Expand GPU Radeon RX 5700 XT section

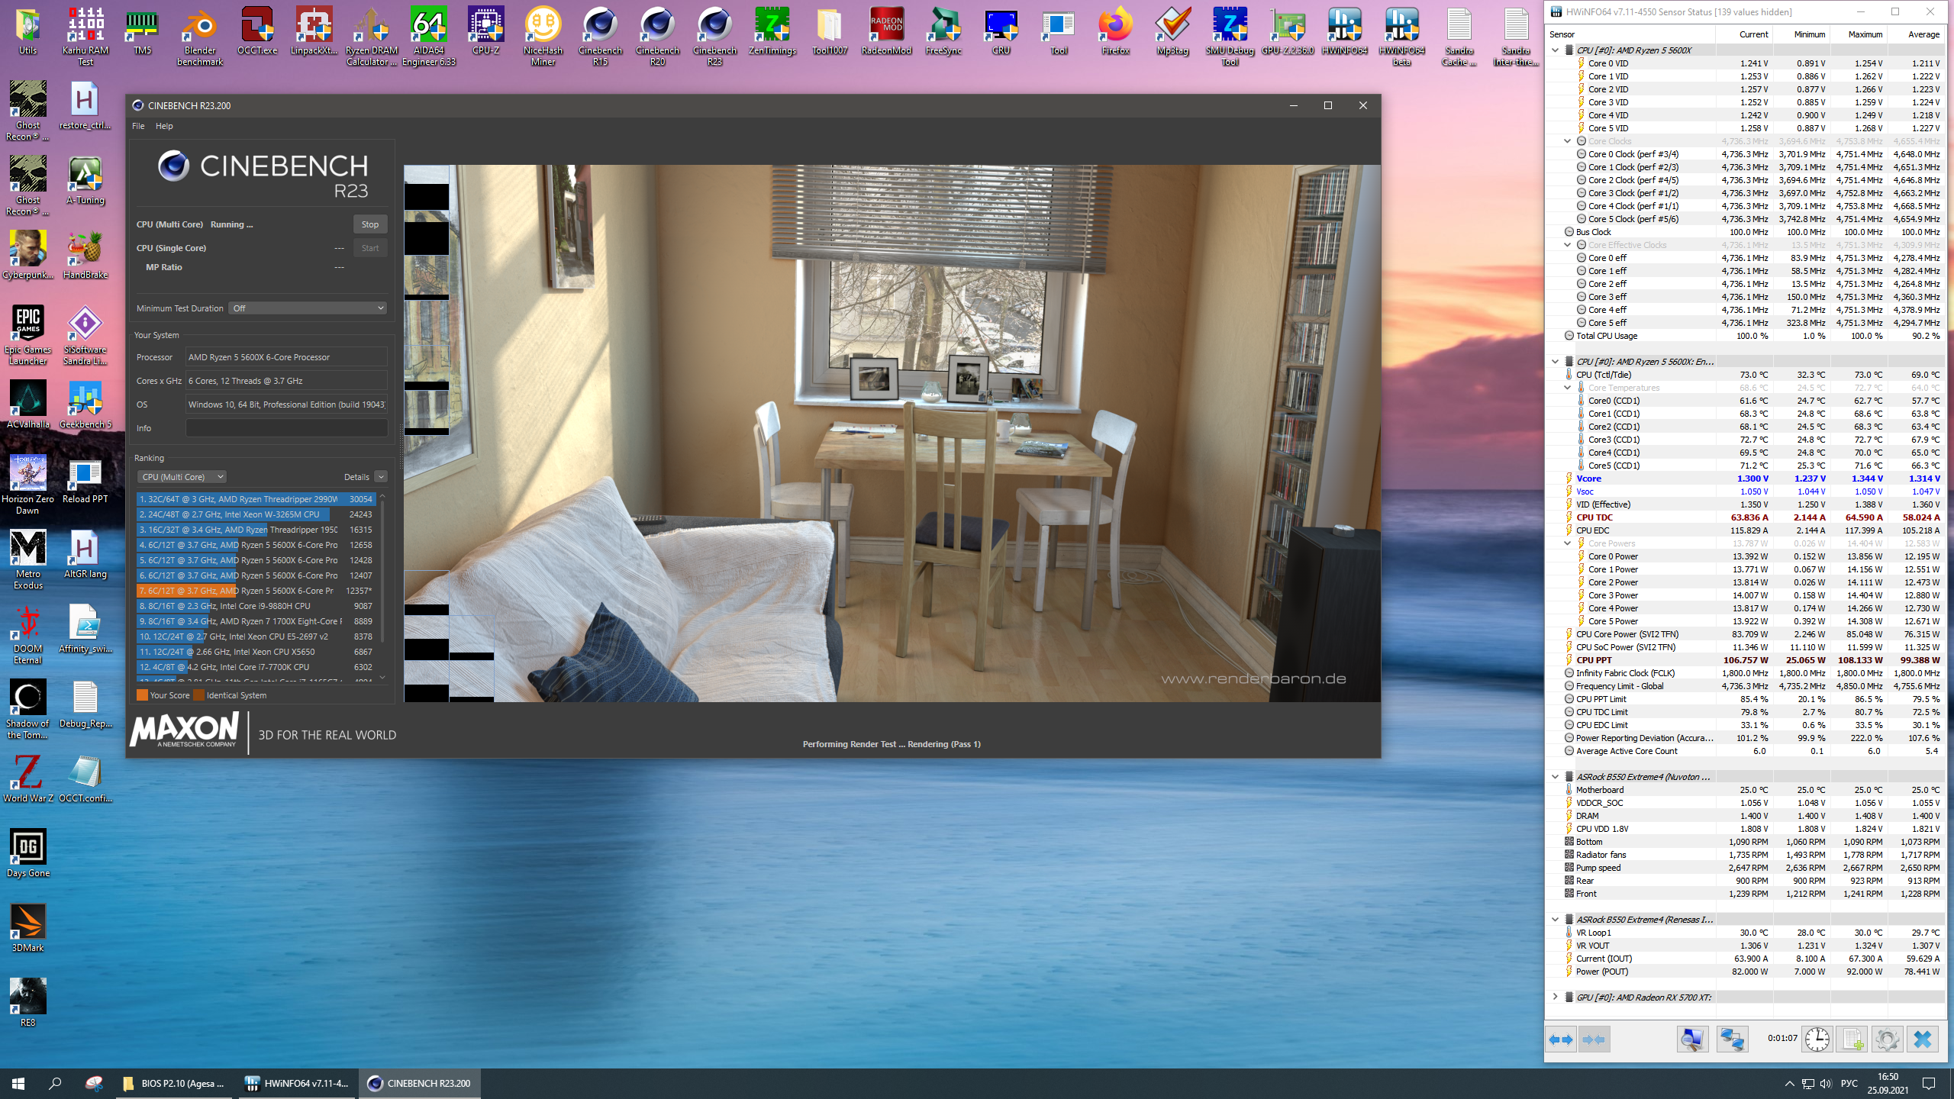pyautogui.click(x=1555, y=997)
